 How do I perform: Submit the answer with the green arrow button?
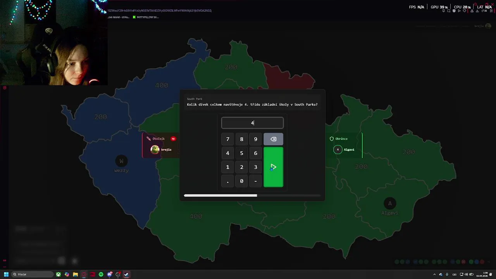(x=273, y=167)
